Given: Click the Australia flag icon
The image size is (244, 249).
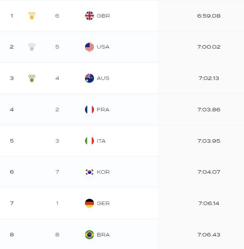Looking at the screenshot, I should tap(89, 78).
